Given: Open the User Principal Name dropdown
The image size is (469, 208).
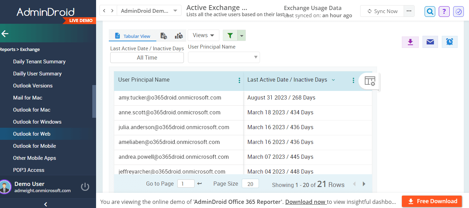Looking at the screenshot, I should pos(224,57).
